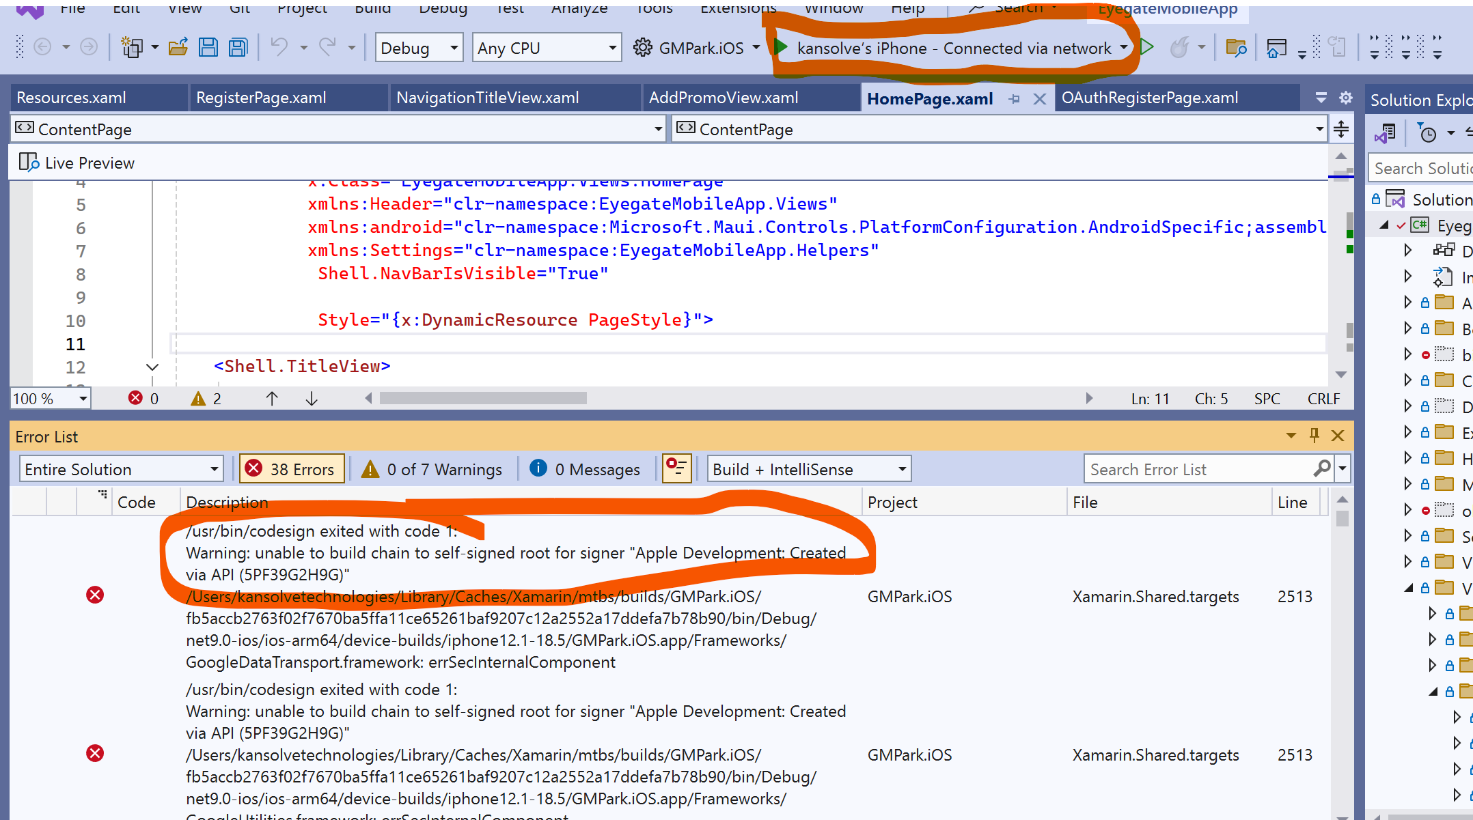Click the New Project icon in toolbar
The image size is (1473, 820).
click(x=131, y=47)
